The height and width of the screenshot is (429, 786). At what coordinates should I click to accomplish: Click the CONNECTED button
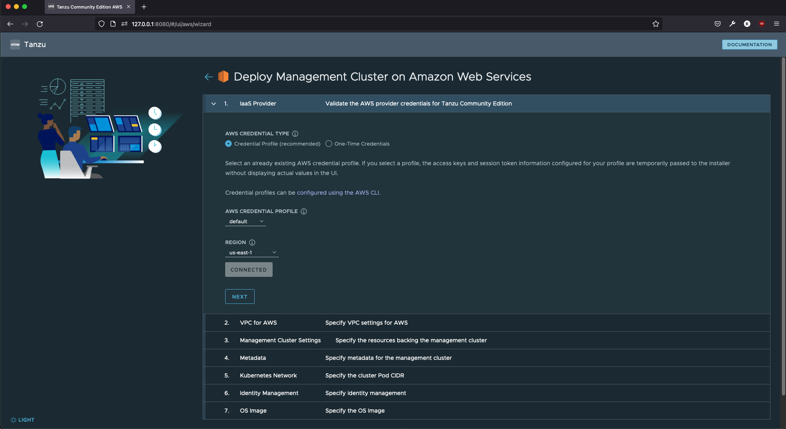click(x=249, y=270)
